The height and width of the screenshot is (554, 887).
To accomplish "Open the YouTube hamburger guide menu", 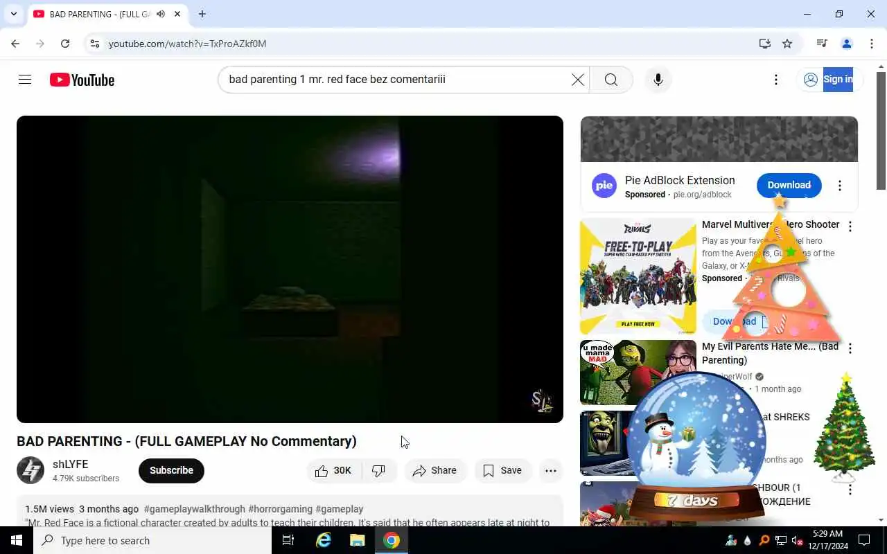I will pyautogui.click(x=25, y=80).
